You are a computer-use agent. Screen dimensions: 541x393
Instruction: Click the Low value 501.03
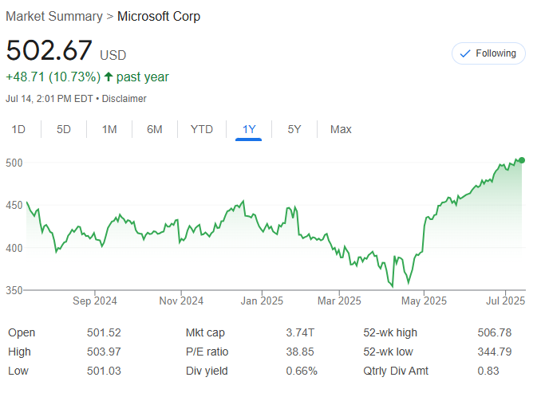[x=104, y=371]
